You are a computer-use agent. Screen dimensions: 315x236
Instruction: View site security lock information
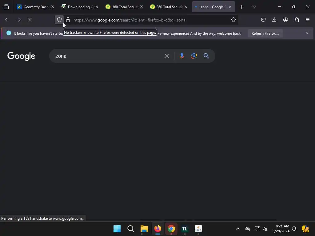tap(68, 20)
